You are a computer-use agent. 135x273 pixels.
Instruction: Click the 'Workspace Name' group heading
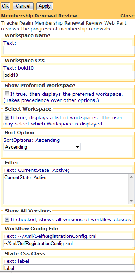click(x=28, y=35)
